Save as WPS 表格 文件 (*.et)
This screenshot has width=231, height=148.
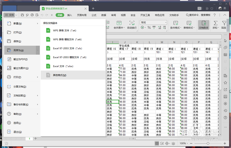coord(73,31)
